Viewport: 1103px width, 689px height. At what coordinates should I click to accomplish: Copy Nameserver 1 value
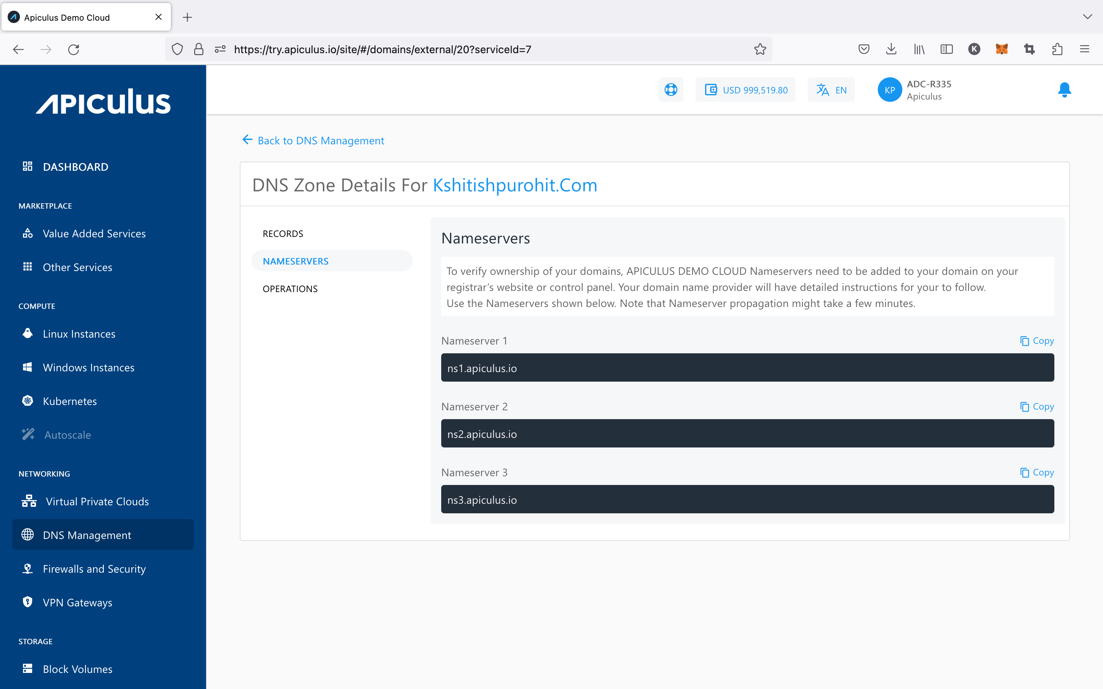1036,340
